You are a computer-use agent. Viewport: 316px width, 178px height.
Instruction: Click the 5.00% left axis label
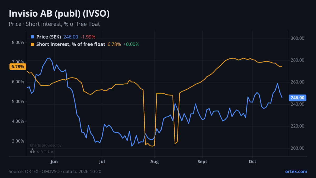tap(18, 102)
